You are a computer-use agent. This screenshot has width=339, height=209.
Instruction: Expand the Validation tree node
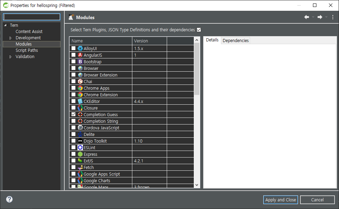coord(10,57)
